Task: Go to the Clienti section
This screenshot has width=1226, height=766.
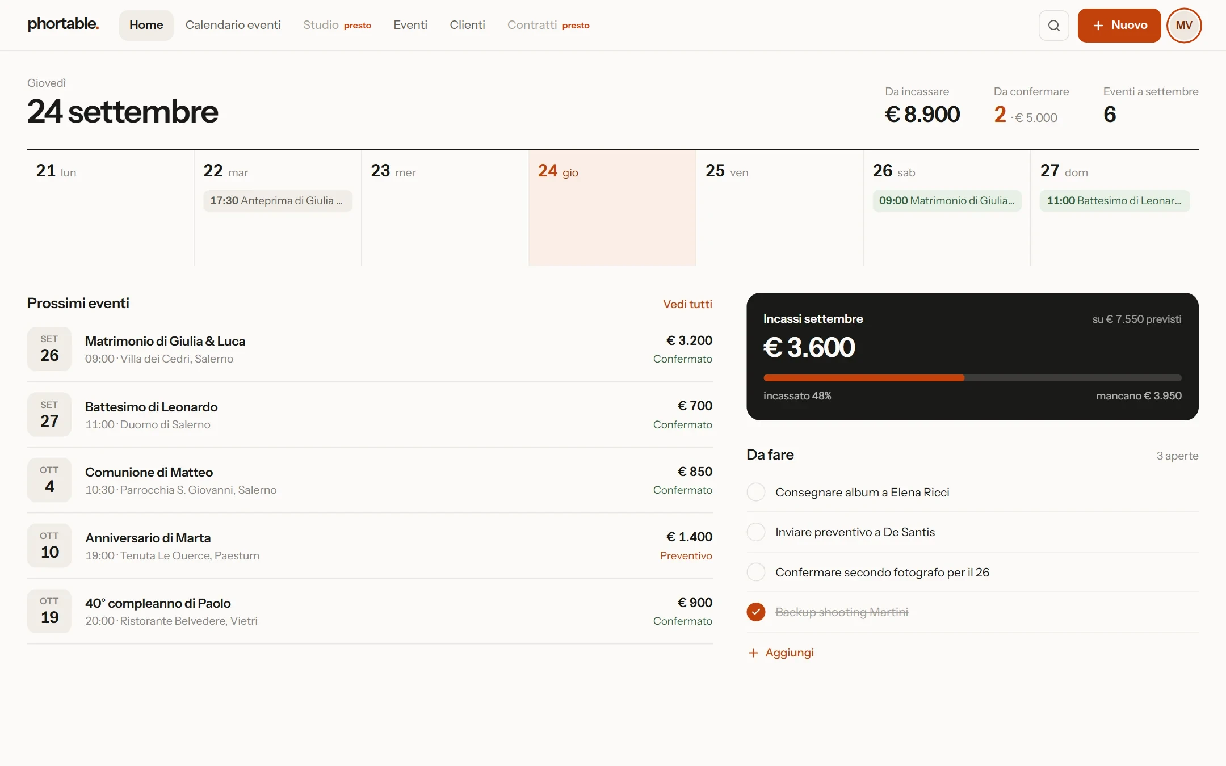Action: click(x=467, y=26)
